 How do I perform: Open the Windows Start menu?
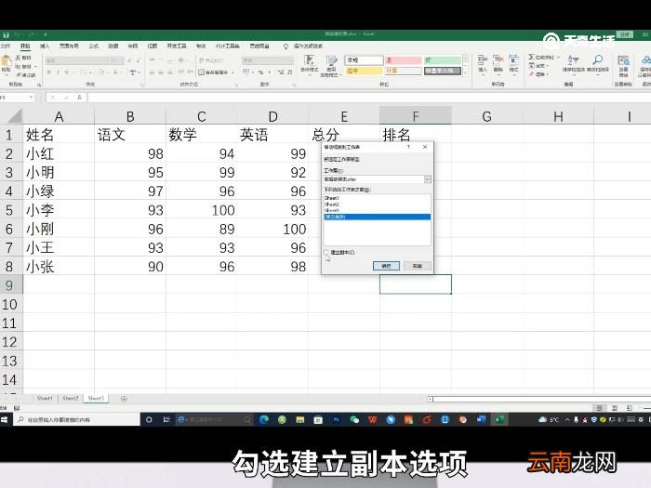[4, 419]
